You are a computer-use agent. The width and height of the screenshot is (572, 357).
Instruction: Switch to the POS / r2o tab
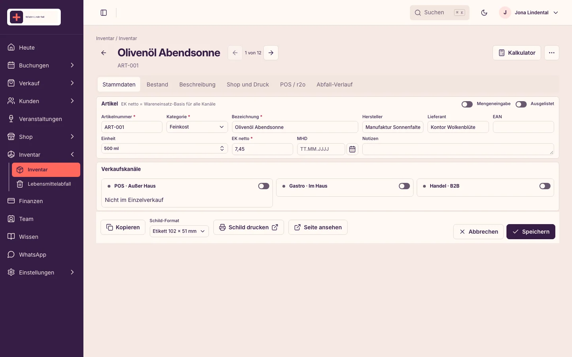293,84
